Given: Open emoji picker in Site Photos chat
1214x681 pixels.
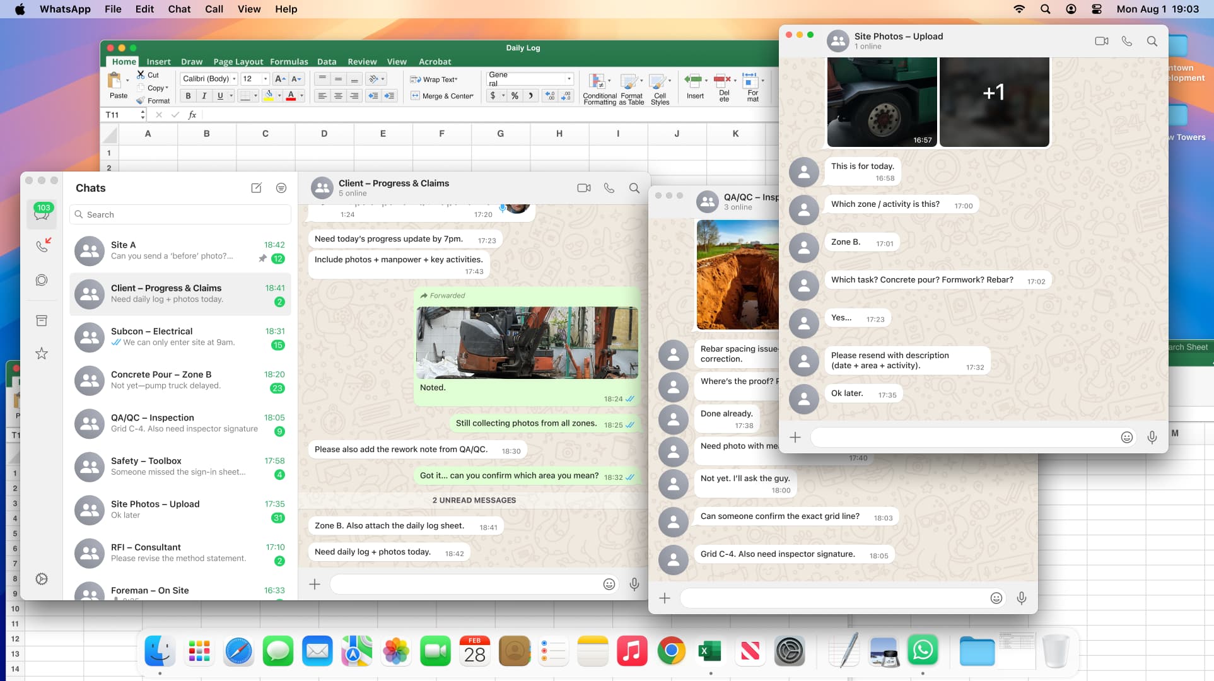Looking at the screenshot, I should tap(1126, 438).
